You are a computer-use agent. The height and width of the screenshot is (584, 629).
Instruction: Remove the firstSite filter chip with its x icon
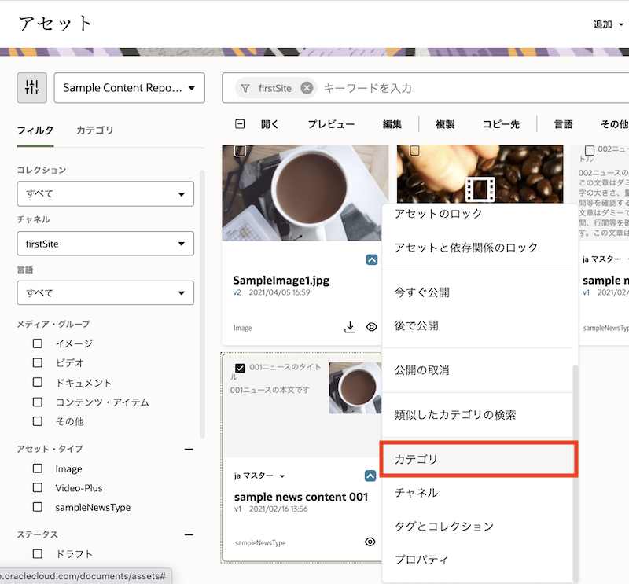305,88
